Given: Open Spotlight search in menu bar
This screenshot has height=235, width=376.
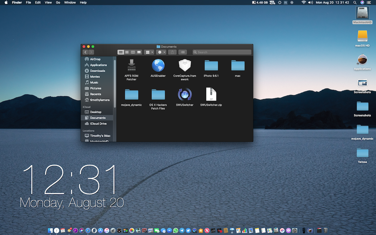Looking at the screenshot, I should [355, 3].
